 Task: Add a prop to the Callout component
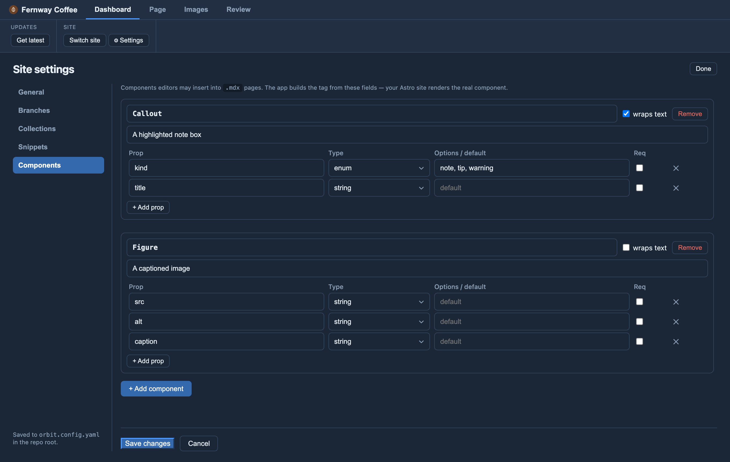pos(148,207)
